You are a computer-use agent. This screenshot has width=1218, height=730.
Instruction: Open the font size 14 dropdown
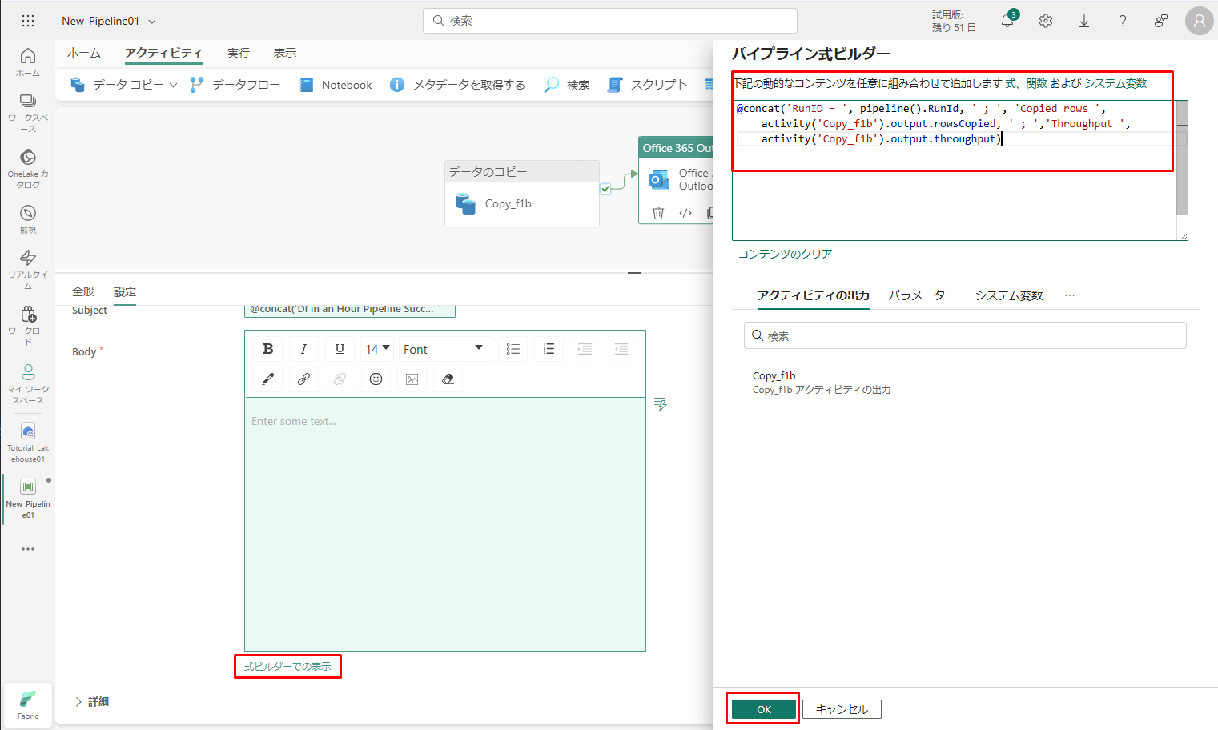377,349
